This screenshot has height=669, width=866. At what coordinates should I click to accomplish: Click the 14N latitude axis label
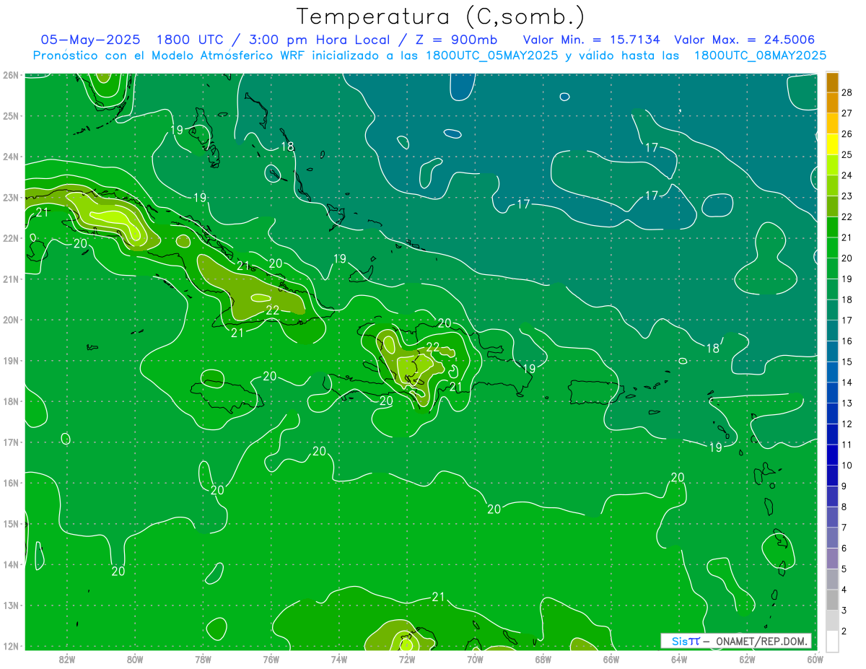tap(10, 564)
